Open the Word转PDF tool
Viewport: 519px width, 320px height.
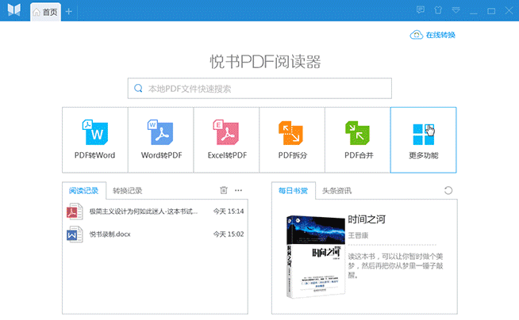pyautogui.click(x=161, y=139)
